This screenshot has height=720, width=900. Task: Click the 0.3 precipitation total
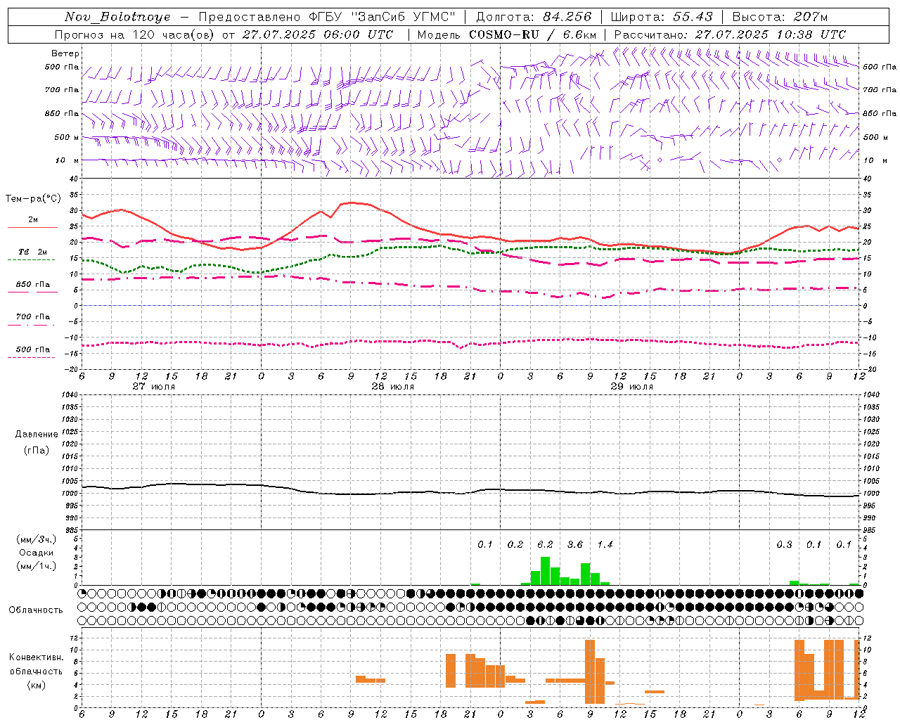pos(784,544)
